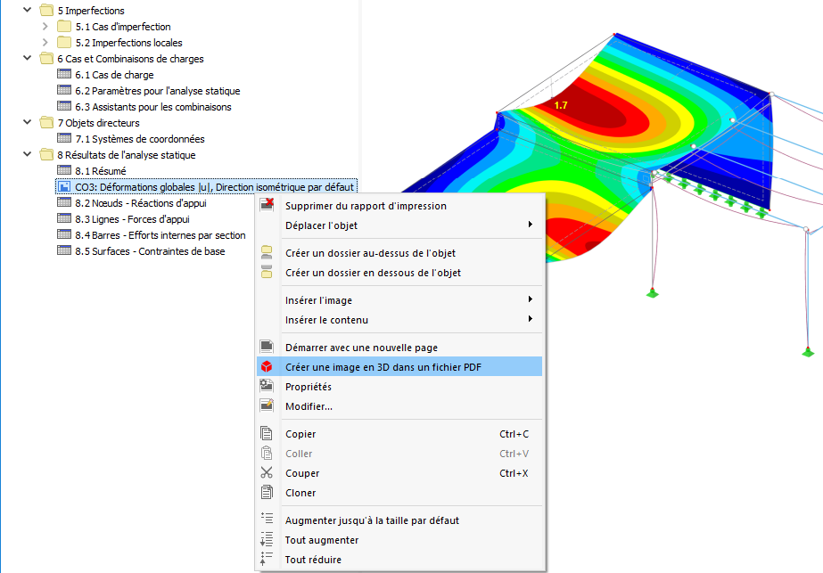Click the table icon for 8.1 Résumé
Image resolution: width=823 pixels, height=573 pixels.
64,170
